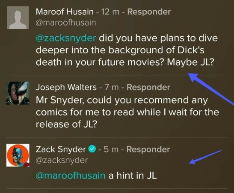Screen dimensions: 234x193
Task: Reply to Maroof Husain via Responder
Action: pyautogui.click(x=149, y=12)
